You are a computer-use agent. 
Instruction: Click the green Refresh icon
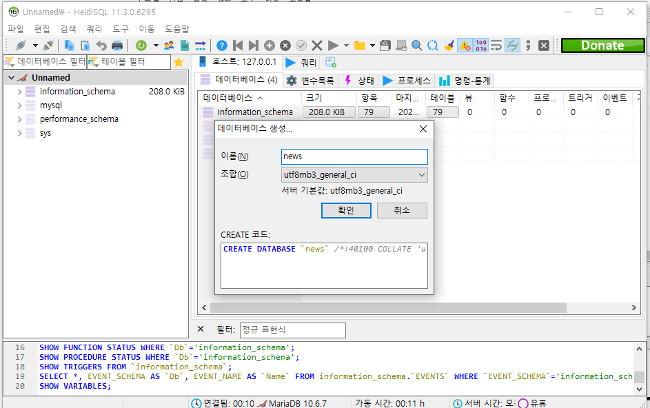[141, 45]
